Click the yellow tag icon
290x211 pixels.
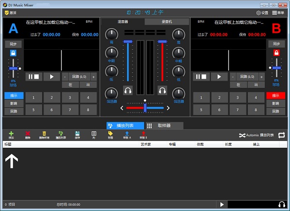[x=110, y=134]
